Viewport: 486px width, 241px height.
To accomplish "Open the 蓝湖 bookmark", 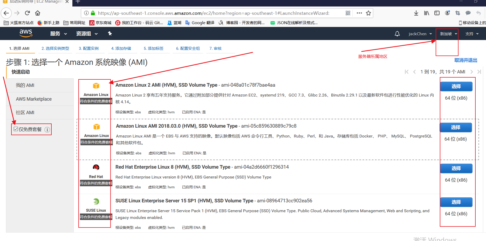I will [x=174, y=23].
